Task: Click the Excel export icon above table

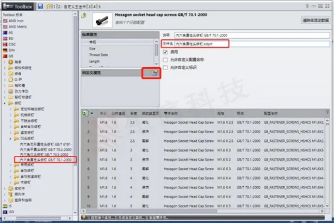Action: [85, 113]
